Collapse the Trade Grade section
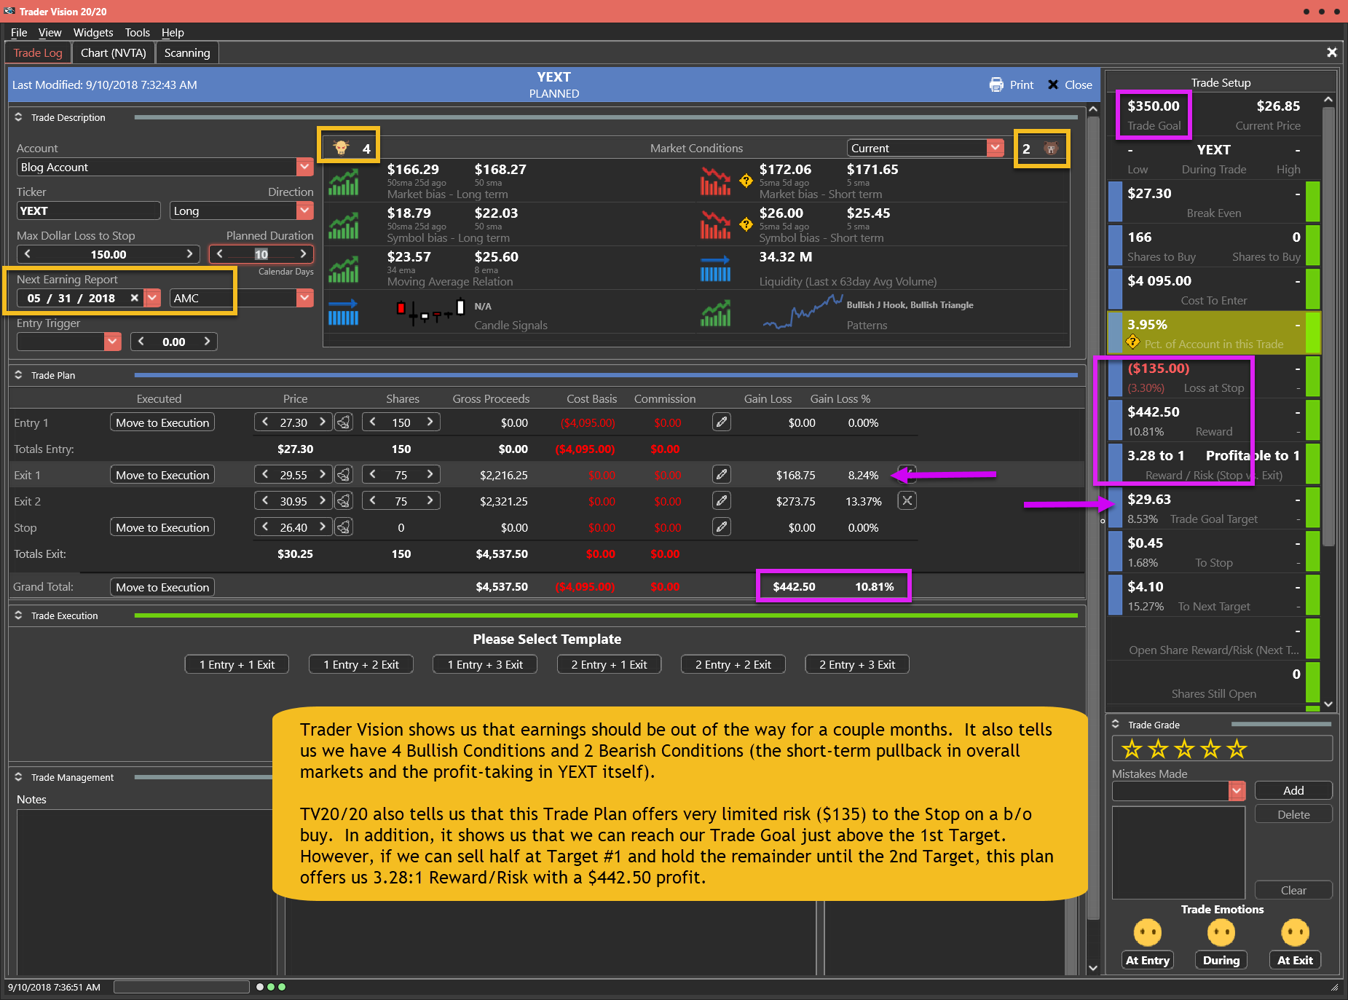Image resolution: width=1348 pixels, height=1000 pixels. pos(1115,724)
